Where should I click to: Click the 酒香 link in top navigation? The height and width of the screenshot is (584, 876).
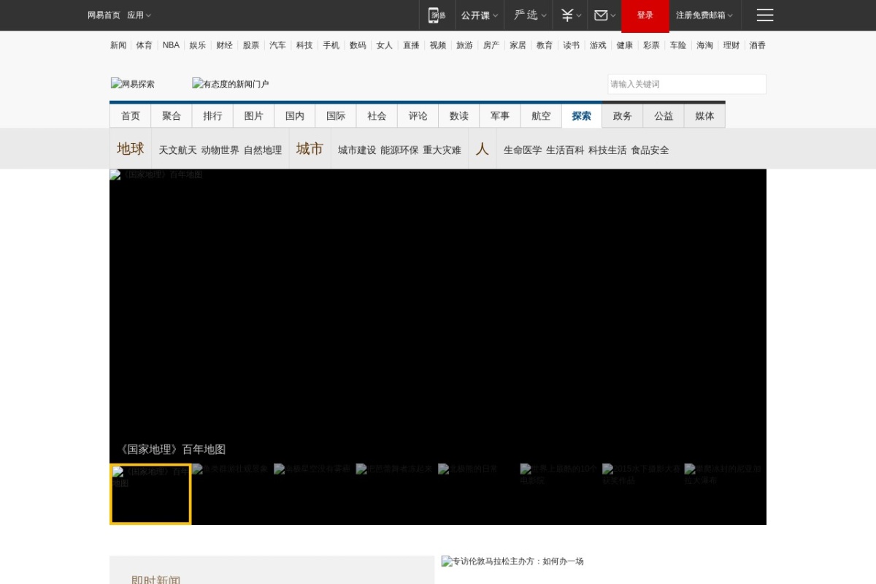point(758,45)
